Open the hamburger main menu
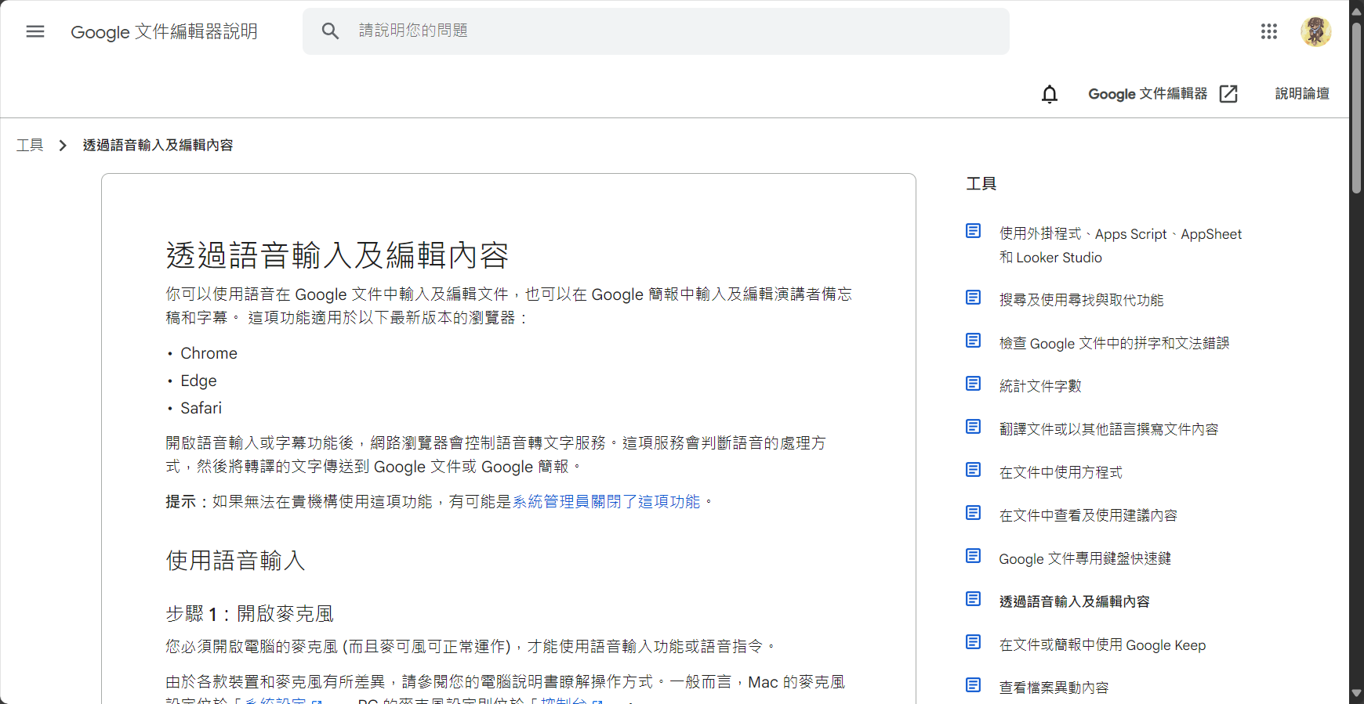The height and width of the screenshot is (704, 1364). coord(35,31)
